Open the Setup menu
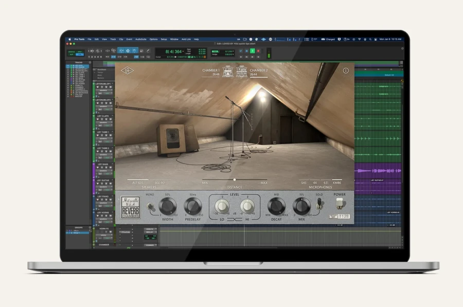 pyautogui.click(x=164, y=39)
